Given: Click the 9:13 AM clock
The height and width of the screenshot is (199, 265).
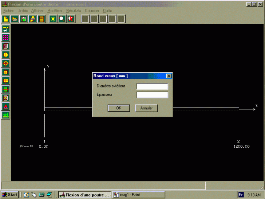Looking at the screenshot, I should [254, 195].
